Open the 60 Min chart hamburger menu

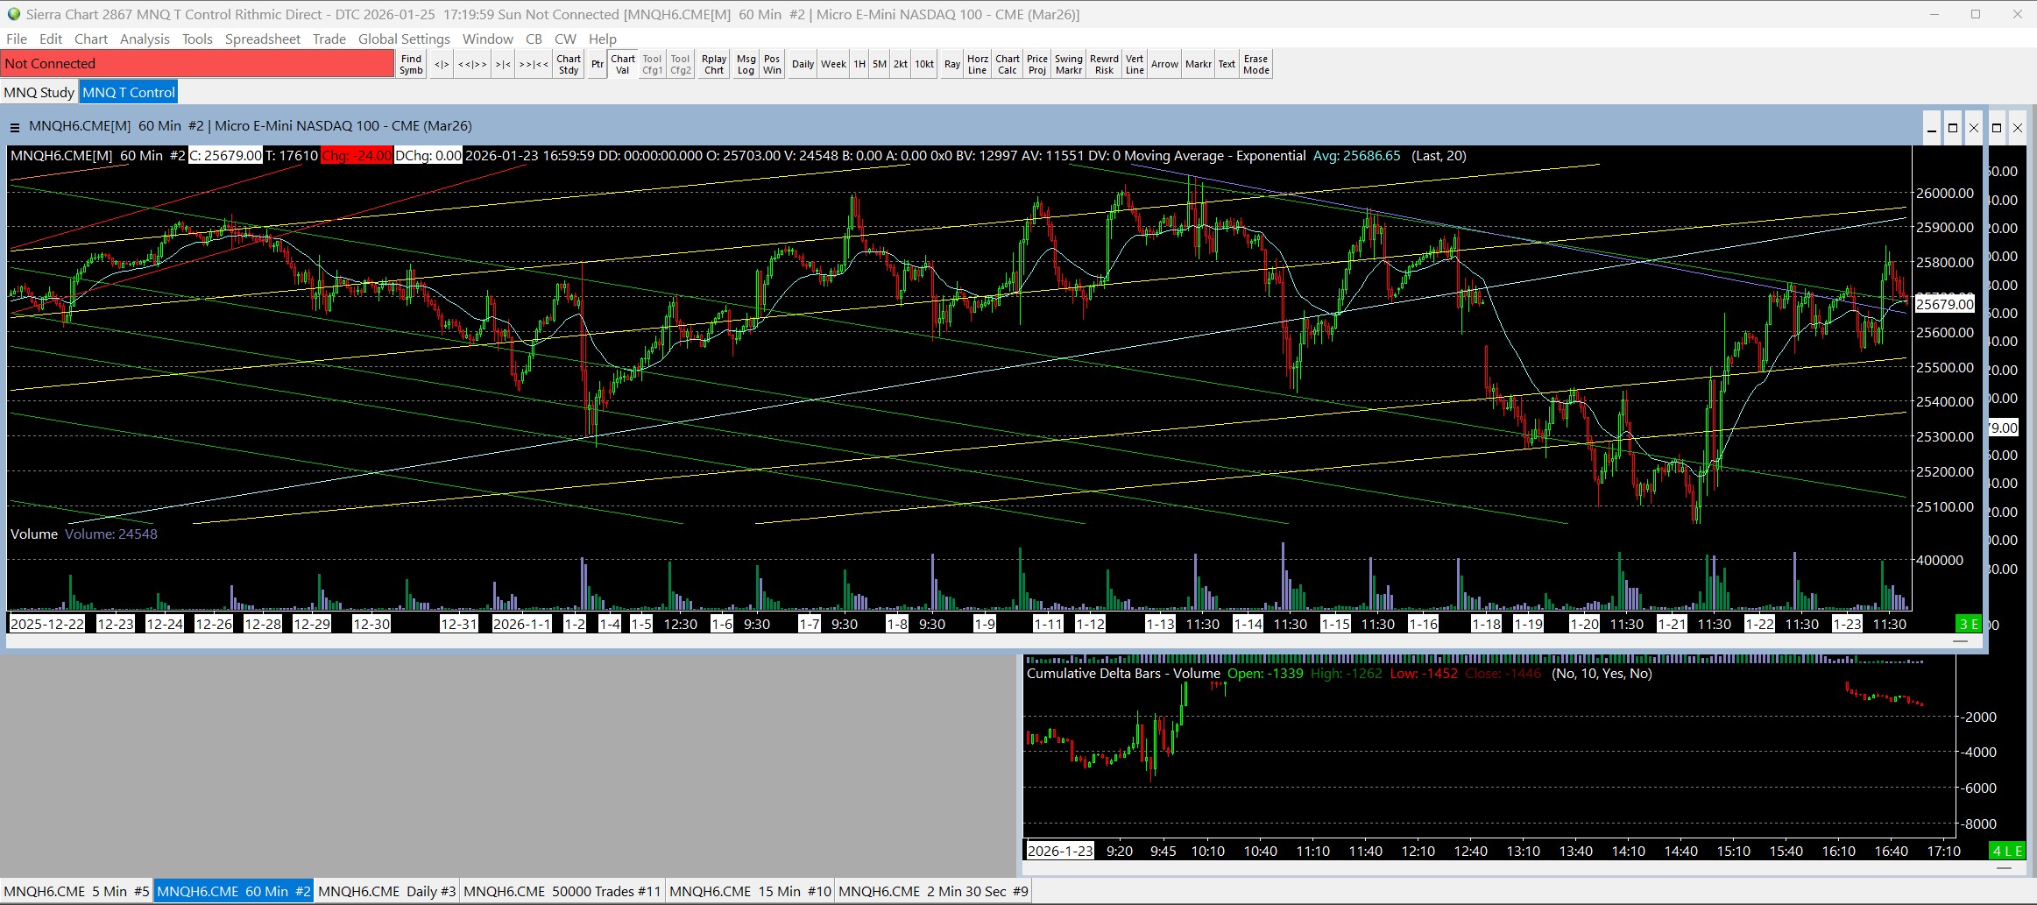[x=15, y=128]
